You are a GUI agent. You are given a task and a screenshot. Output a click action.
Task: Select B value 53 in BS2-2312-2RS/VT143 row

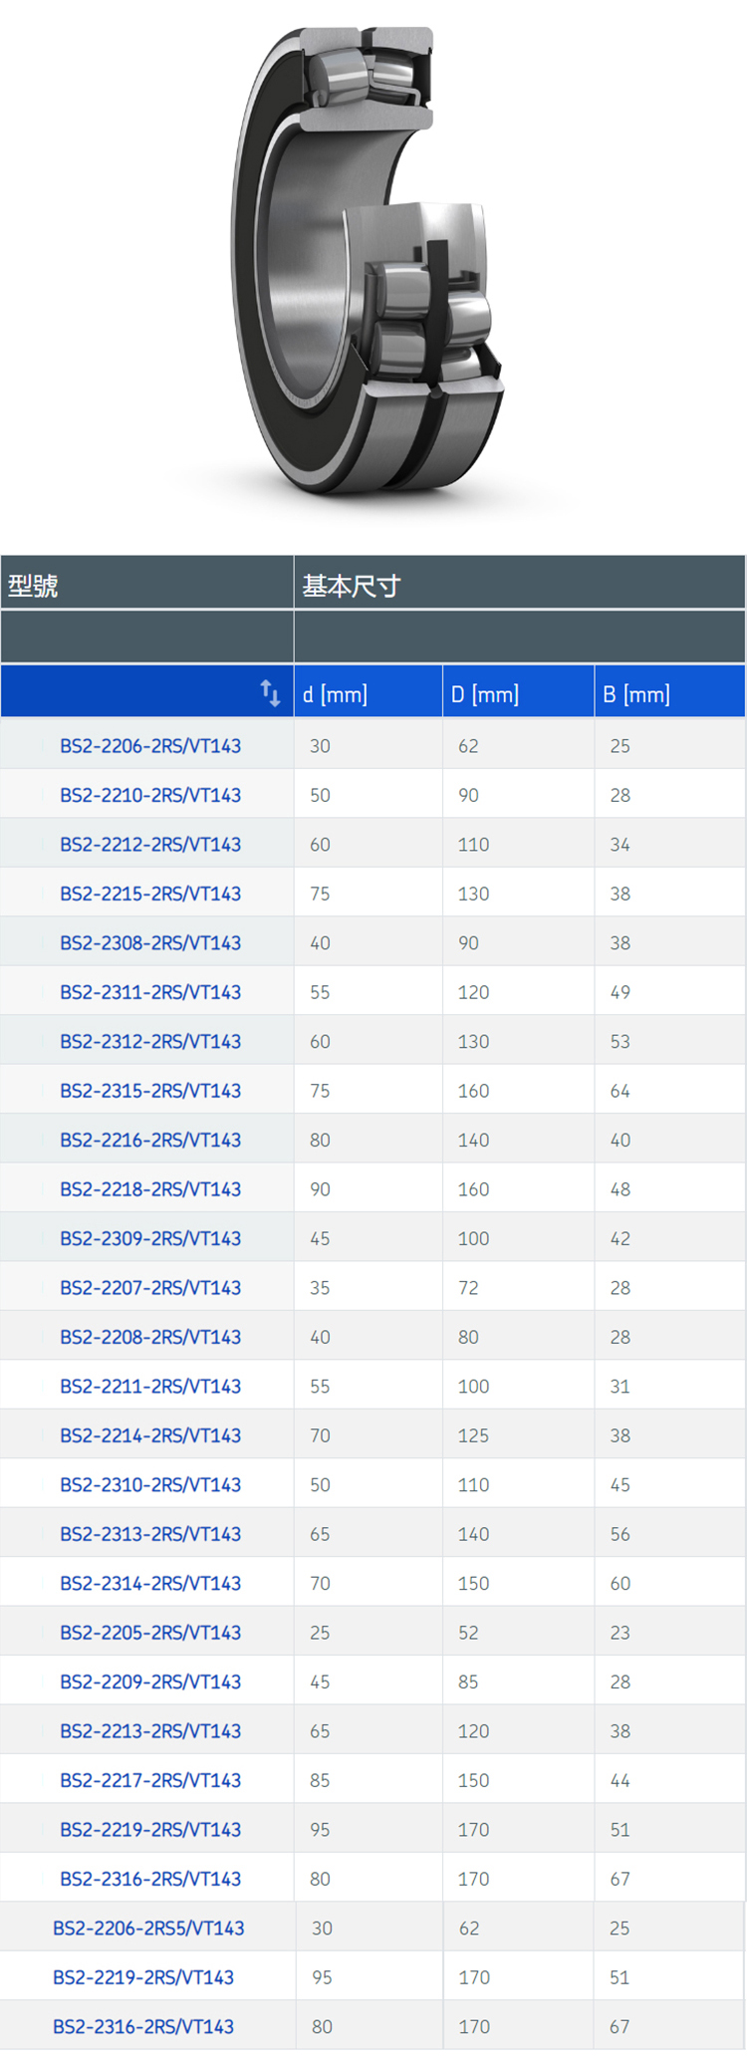pos(621,1042)
